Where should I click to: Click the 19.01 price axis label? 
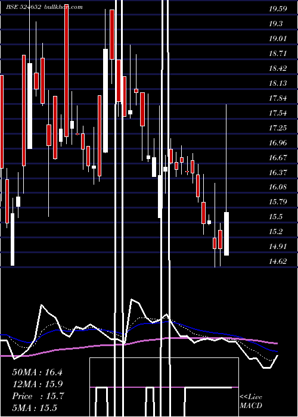(x=278, y=39)
